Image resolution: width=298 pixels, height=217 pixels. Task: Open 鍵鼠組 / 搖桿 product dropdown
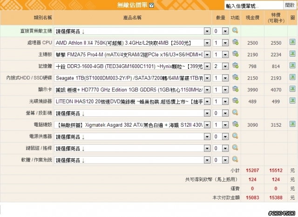point(132,149)
